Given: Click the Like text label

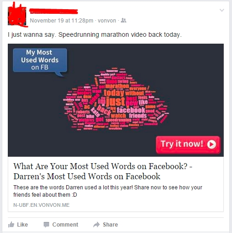Looking at the screenshot, I should [23, 225].
